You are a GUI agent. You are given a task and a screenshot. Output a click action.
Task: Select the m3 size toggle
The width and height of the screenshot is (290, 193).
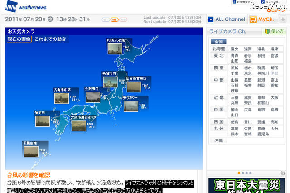coord(123,19)
